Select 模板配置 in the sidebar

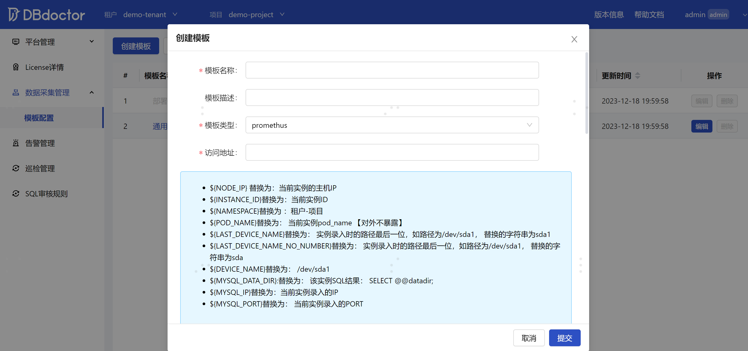pos(39,118)
